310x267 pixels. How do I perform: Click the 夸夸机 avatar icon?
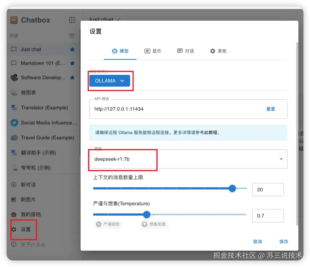(x=14, y=168)
